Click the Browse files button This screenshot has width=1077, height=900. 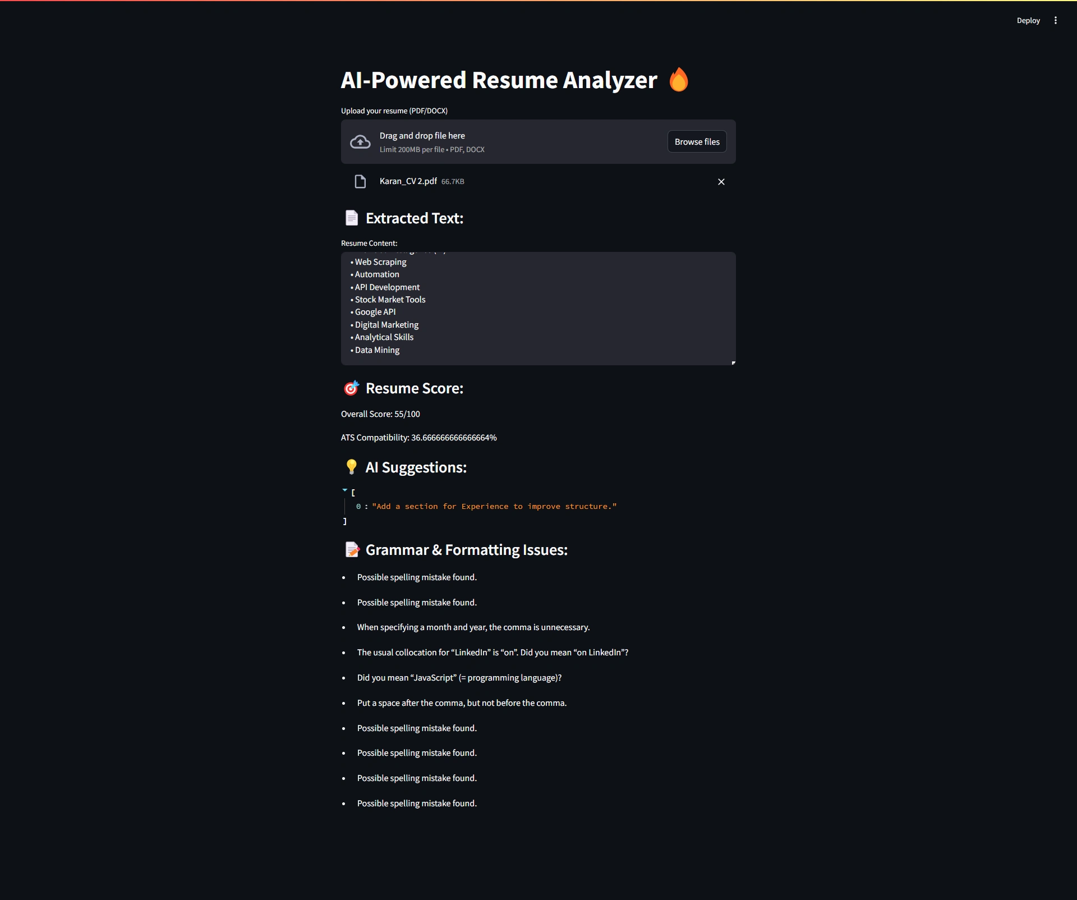pos(697,142)
